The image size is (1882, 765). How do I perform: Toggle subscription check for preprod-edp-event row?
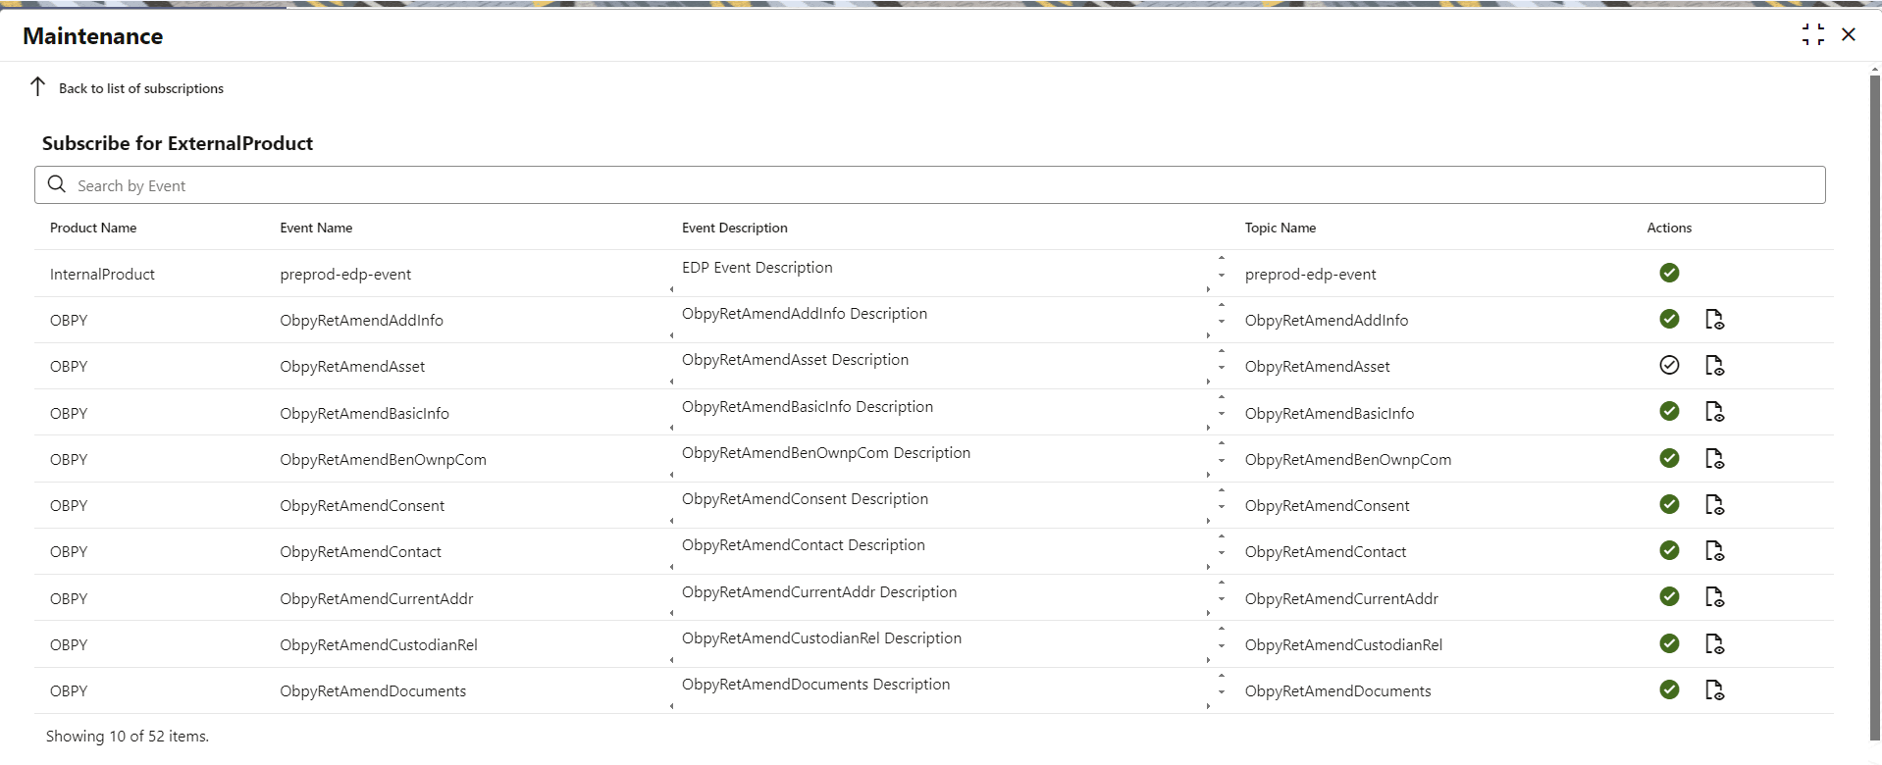(x=1669, y=273)
